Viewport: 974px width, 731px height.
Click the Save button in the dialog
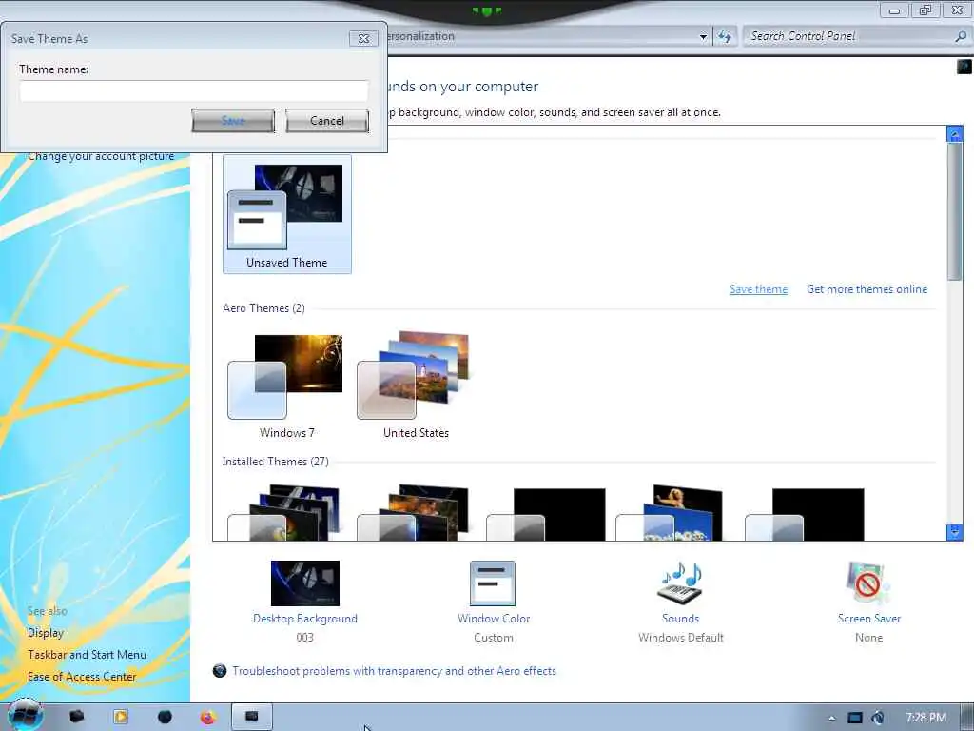(233, 121)
